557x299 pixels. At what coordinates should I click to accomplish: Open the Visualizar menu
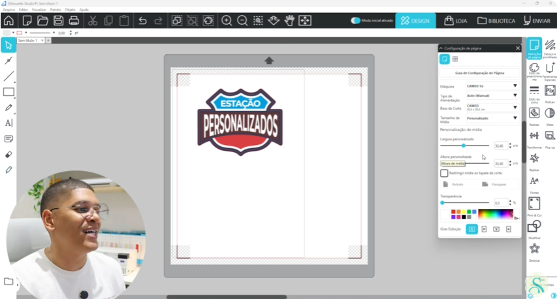(x=39, y=10)
